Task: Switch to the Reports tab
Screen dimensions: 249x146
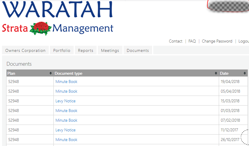Action: (86, 50)
